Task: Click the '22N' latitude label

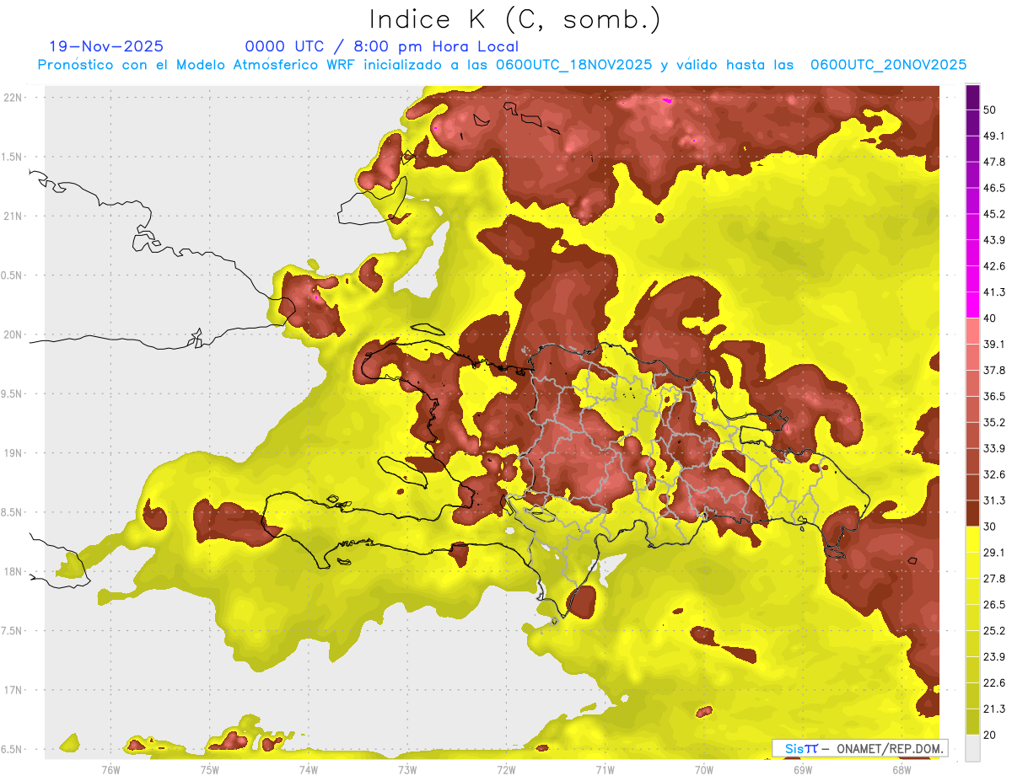Action: [14, 98]
